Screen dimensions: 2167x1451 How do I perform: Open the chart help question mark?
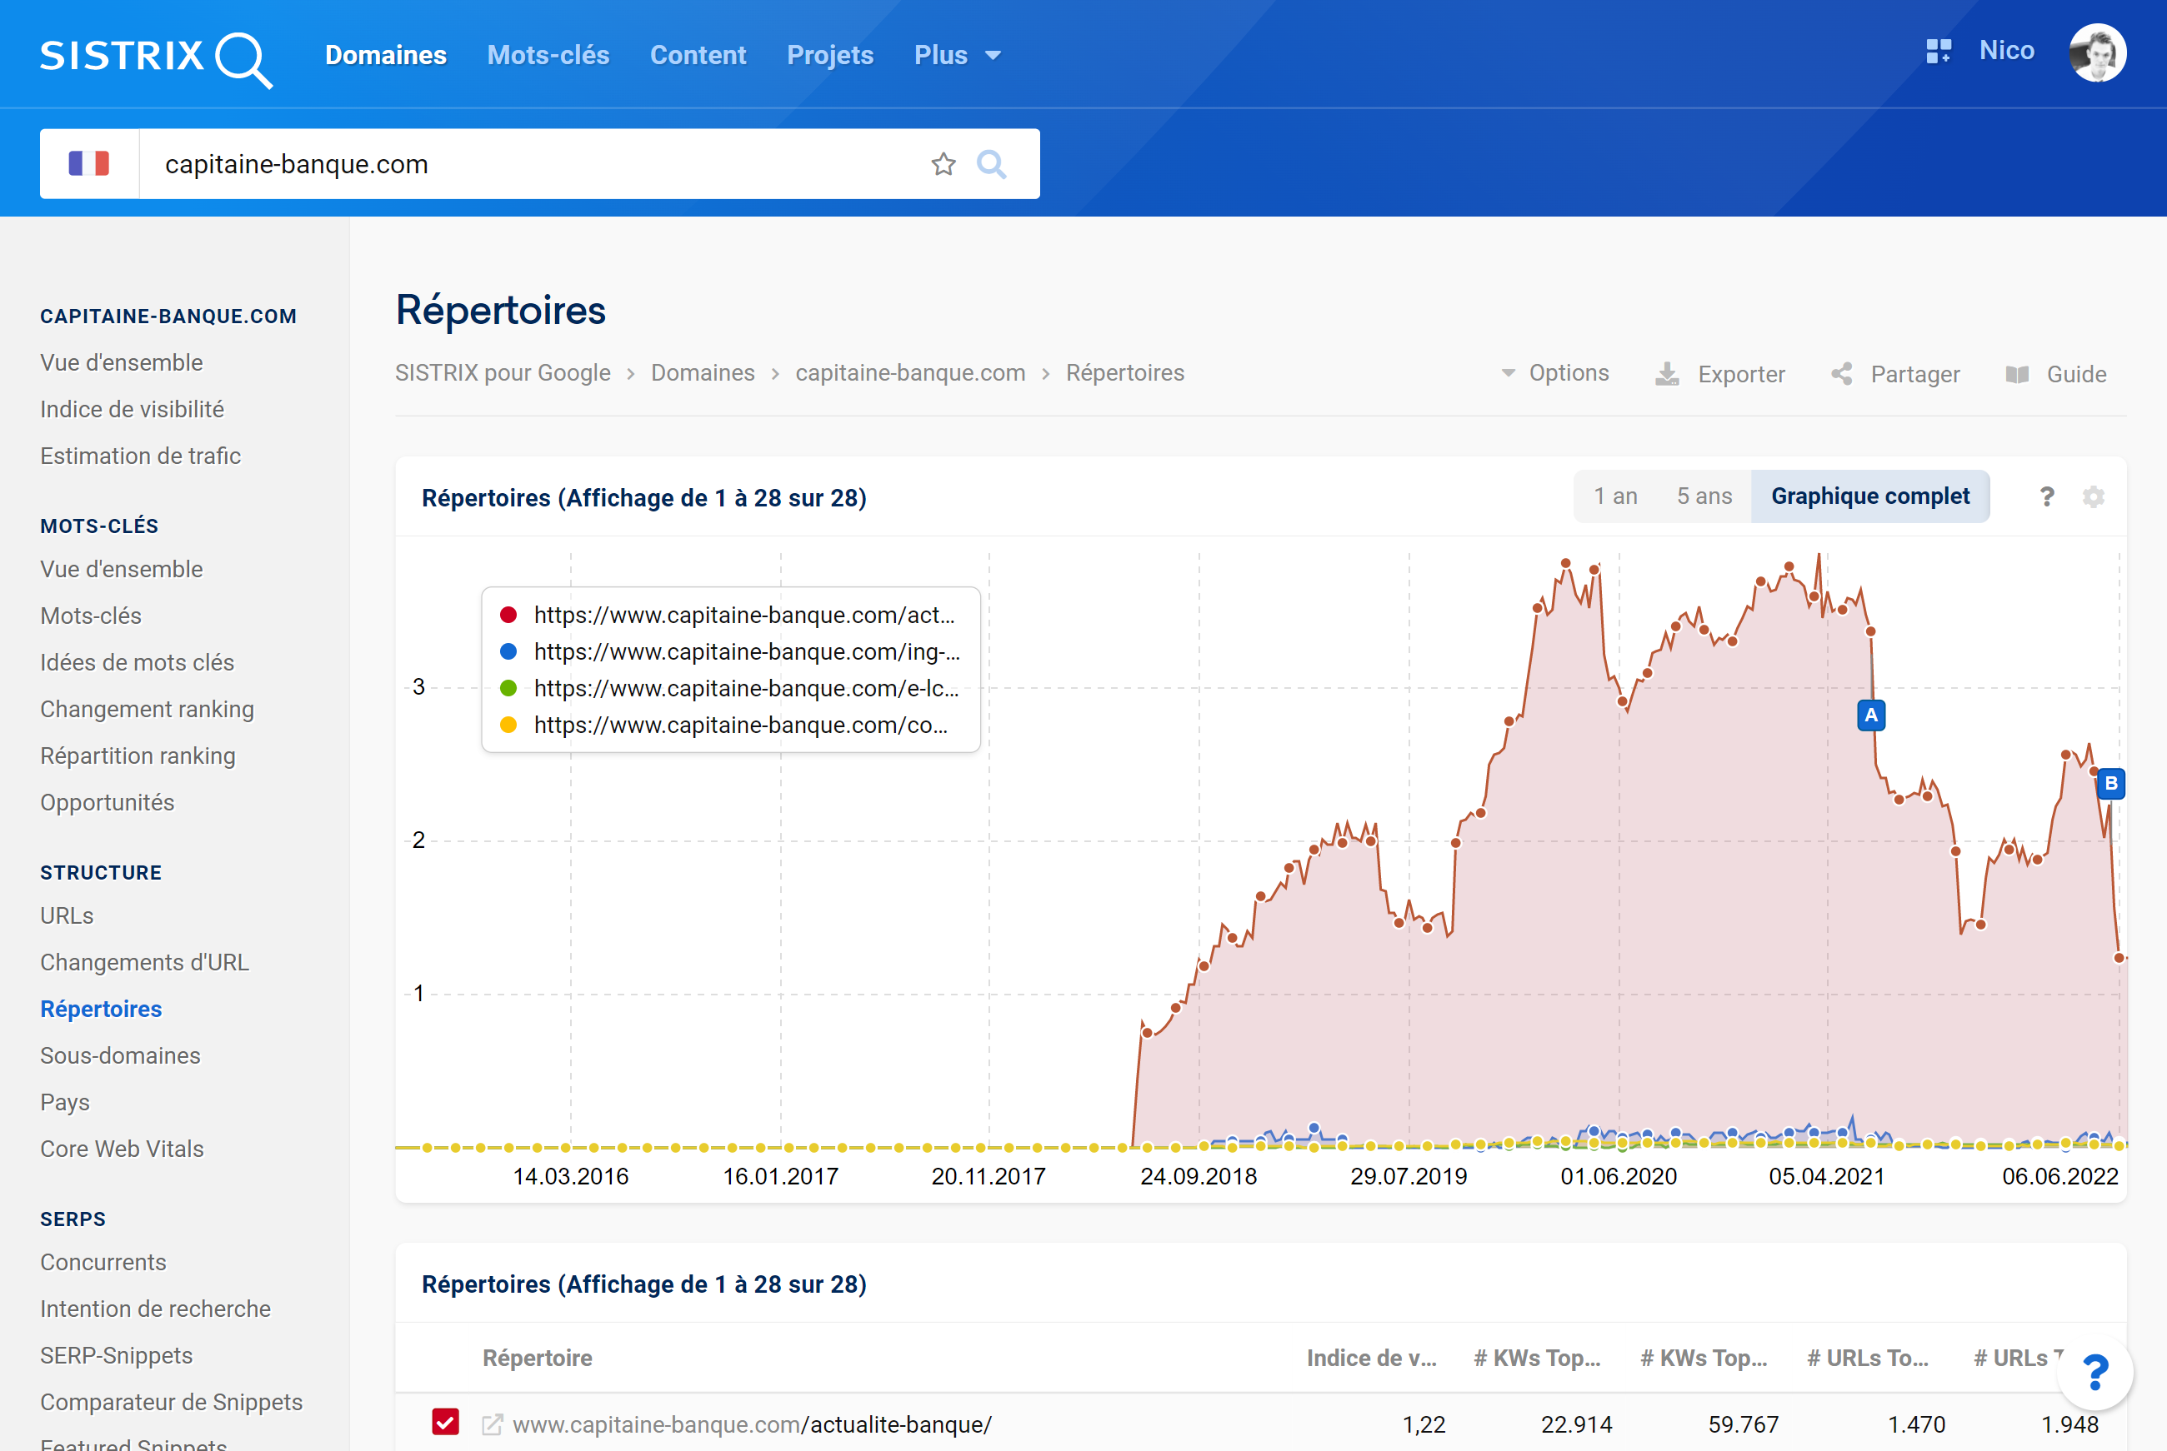click(2047, 497)
